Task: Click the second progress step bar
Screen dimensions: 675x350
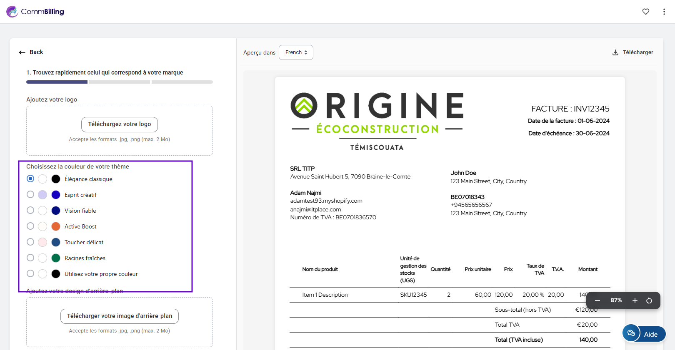Action: (119, 82)
